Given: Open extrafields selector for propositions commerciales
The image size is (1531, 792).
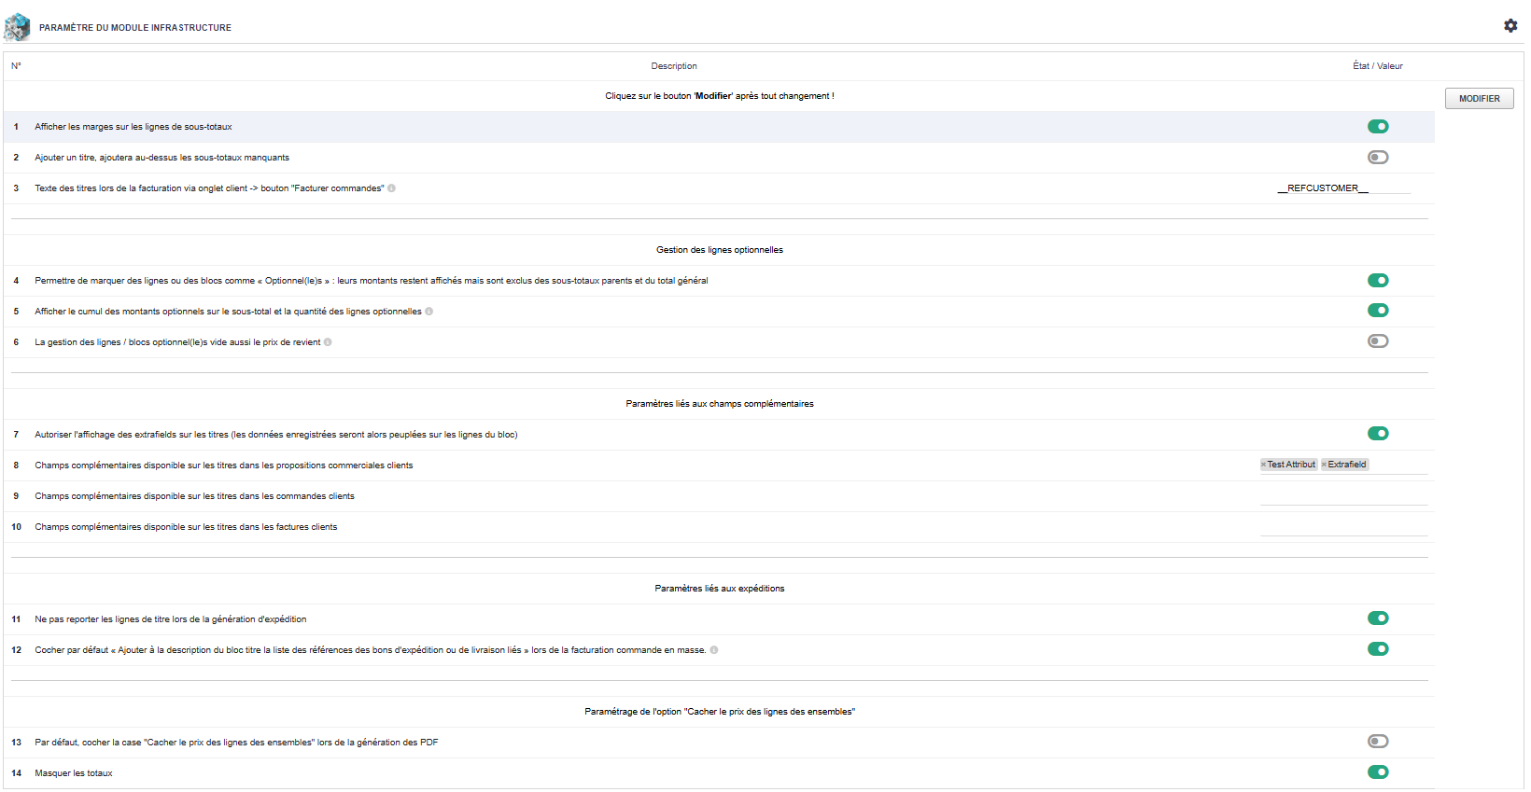Looking at the screenshot, I should pos(1343,465).
